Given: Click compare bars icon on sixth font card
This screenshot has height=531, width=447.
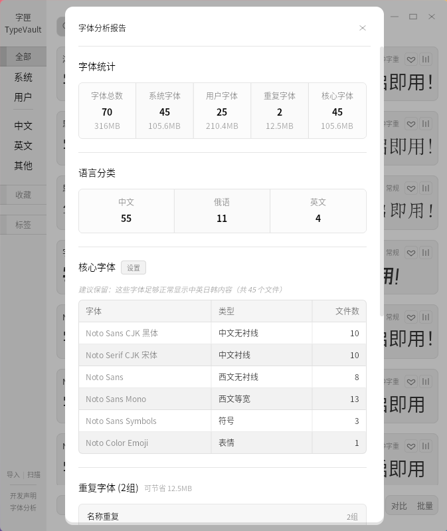Looking at the screenshot, I should coord(426,382).
